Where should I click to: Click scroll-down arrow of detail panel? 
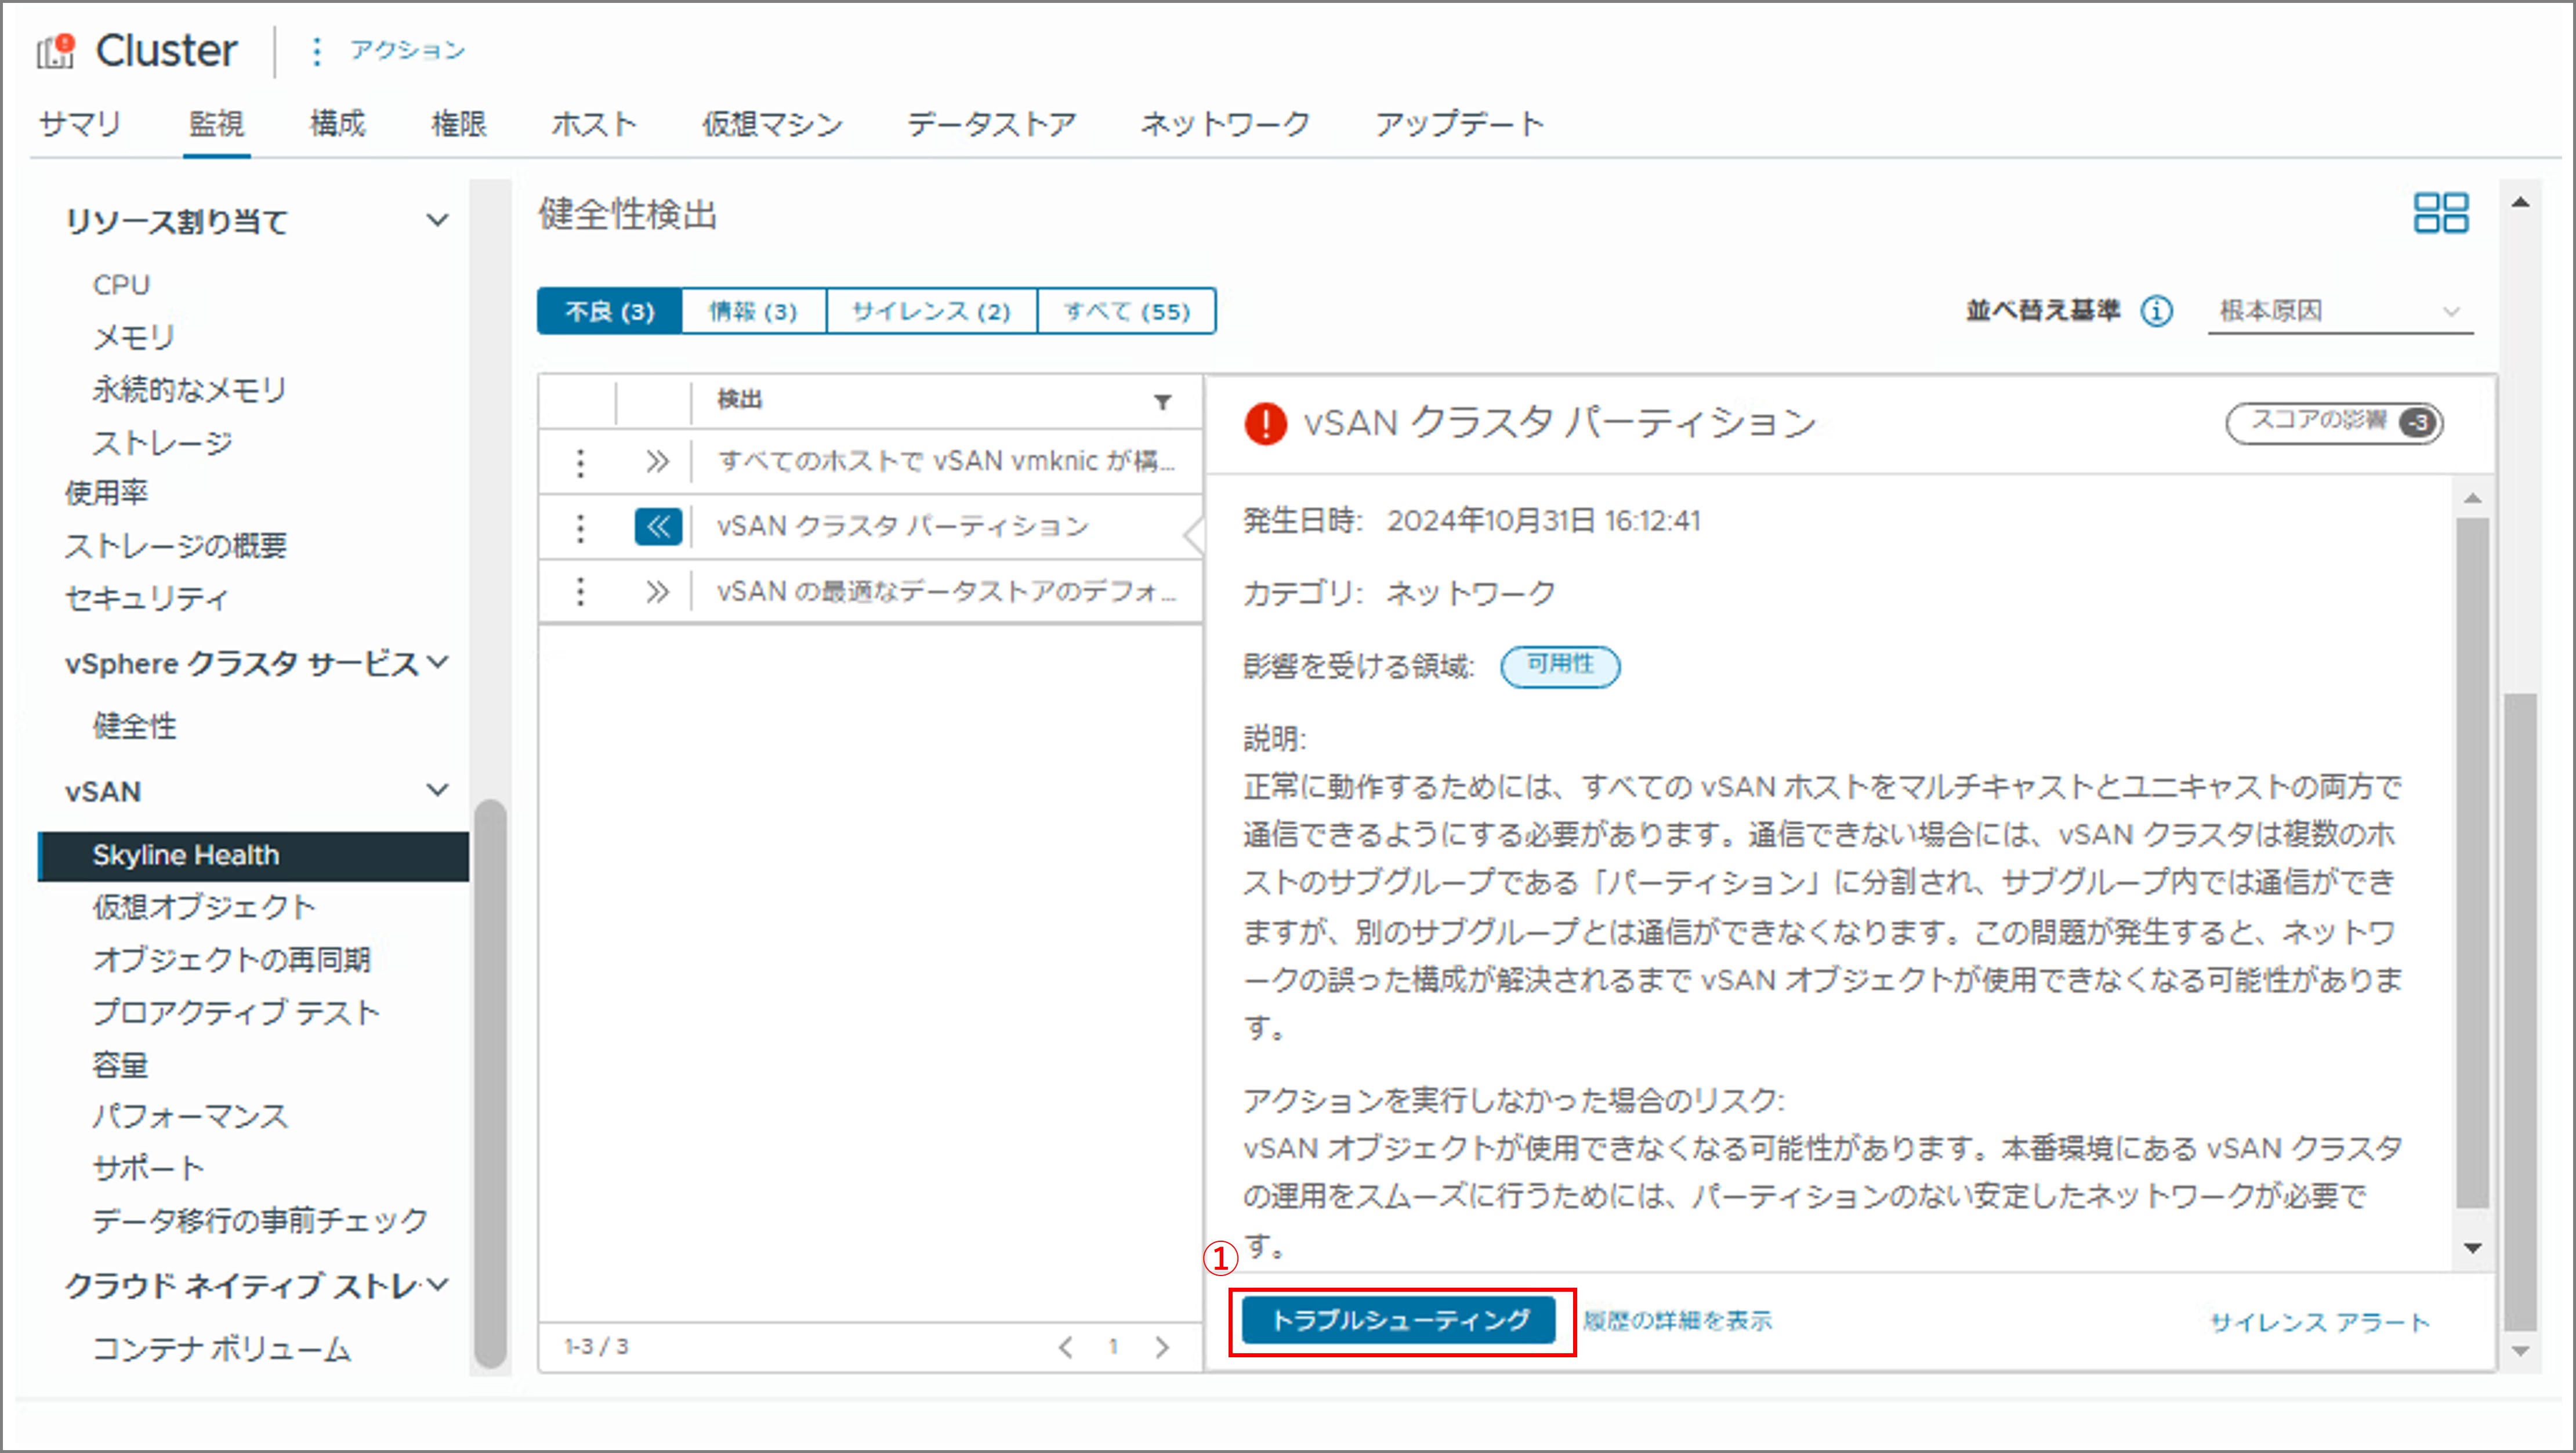pyautogui.click(x=2473, y=1248)
